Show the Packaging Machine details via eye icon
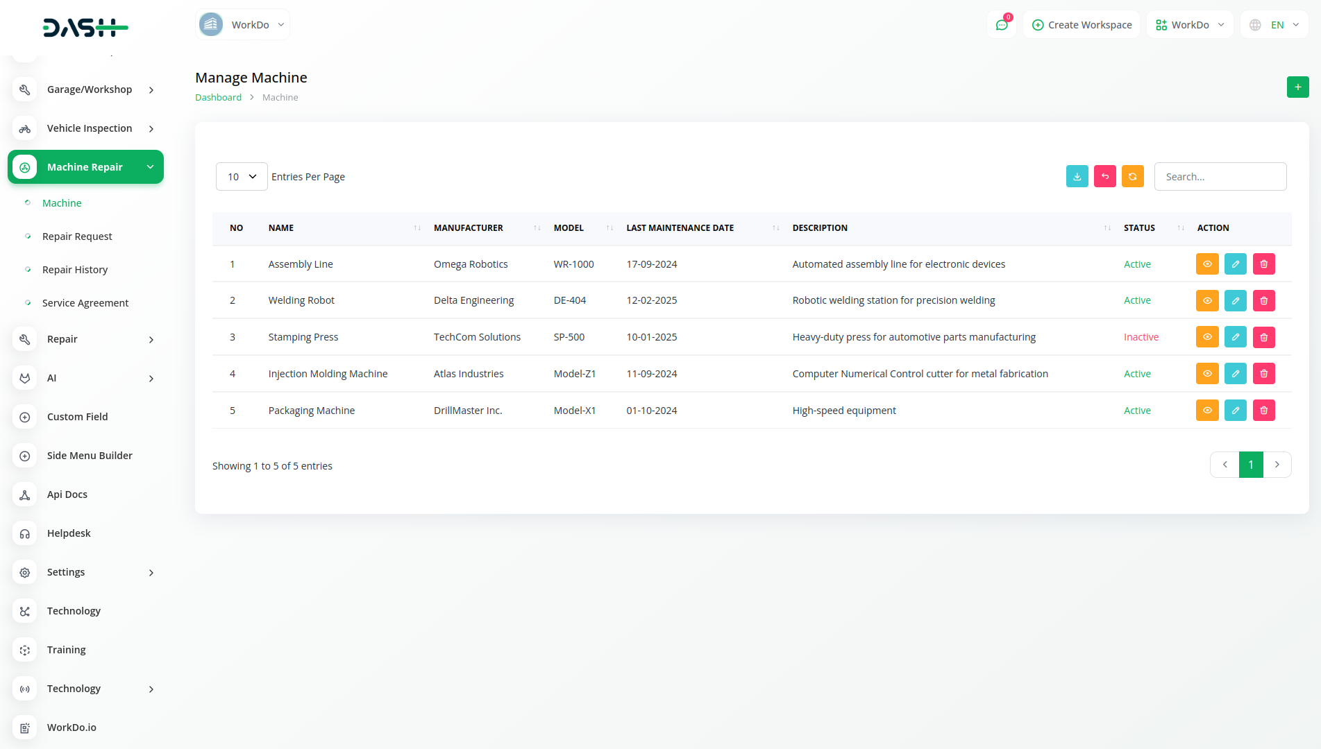1321x749 pixels. 1207,411
